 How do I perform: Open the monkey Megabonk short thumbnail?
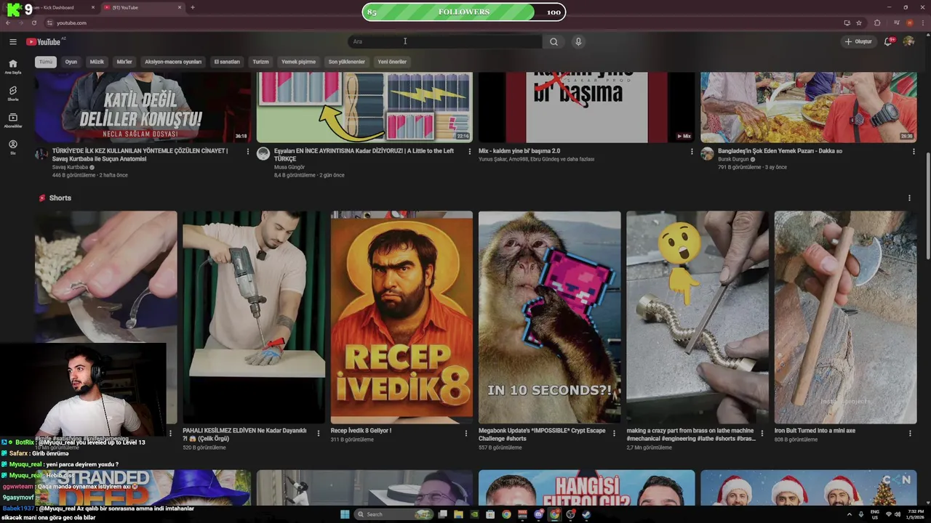[549, 317]
